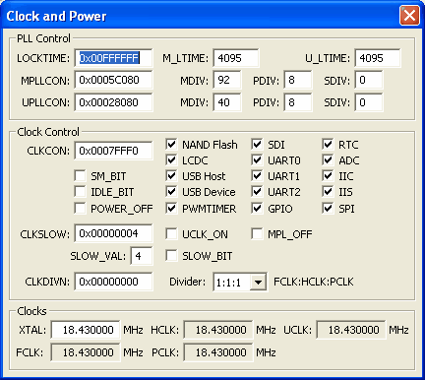
Task: Click the PCLK frequency readout
Action: coord(218,352)
